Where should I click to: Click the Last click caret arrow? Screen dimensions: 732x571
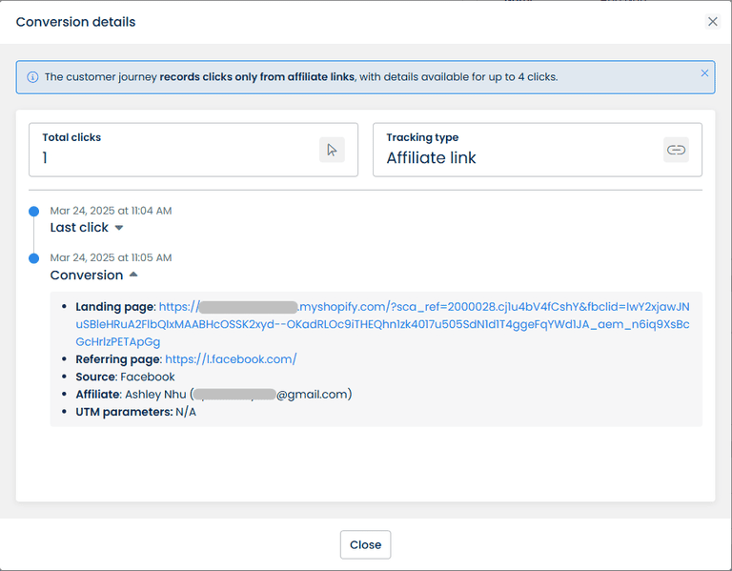tap(119, 229)
